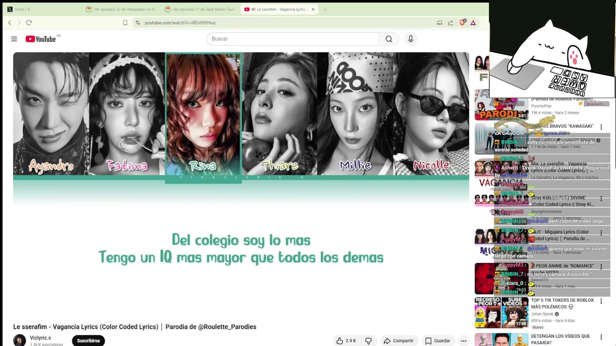Open options menu for Migajera Lyrics video
The width and height of the screenshot is (616, 346).
(x=601, y=233)
